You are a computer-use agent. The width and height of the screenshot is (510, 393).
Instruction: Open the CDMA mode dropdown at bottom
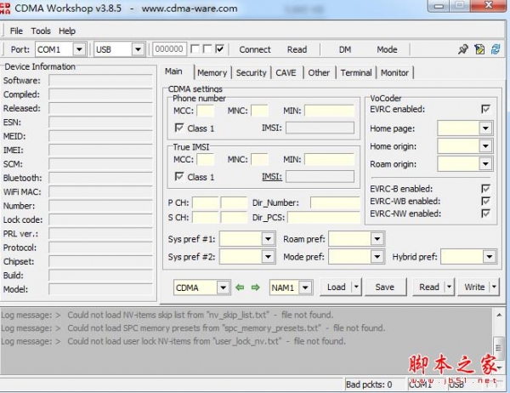point(223,288)
